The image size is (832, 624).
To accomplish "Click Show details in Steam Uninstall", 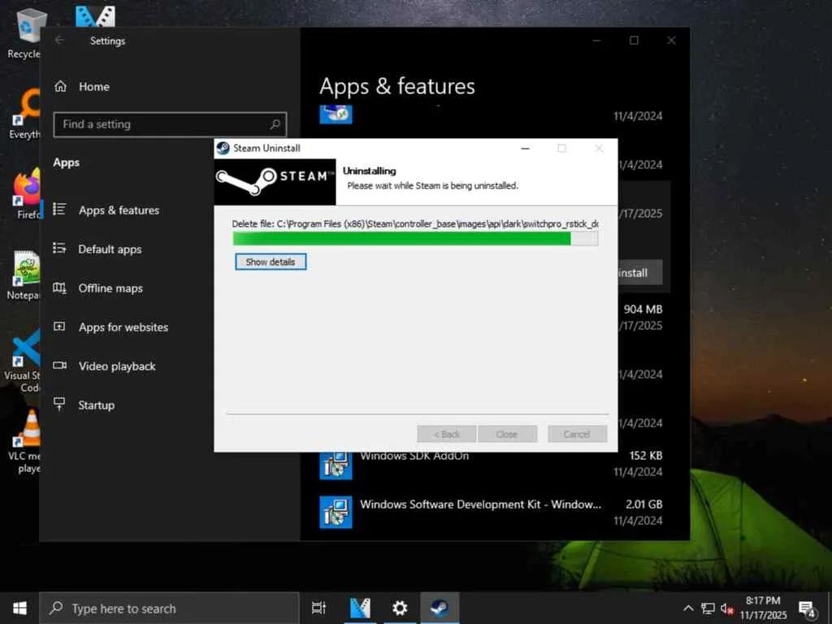I will [x=271, y=262].
